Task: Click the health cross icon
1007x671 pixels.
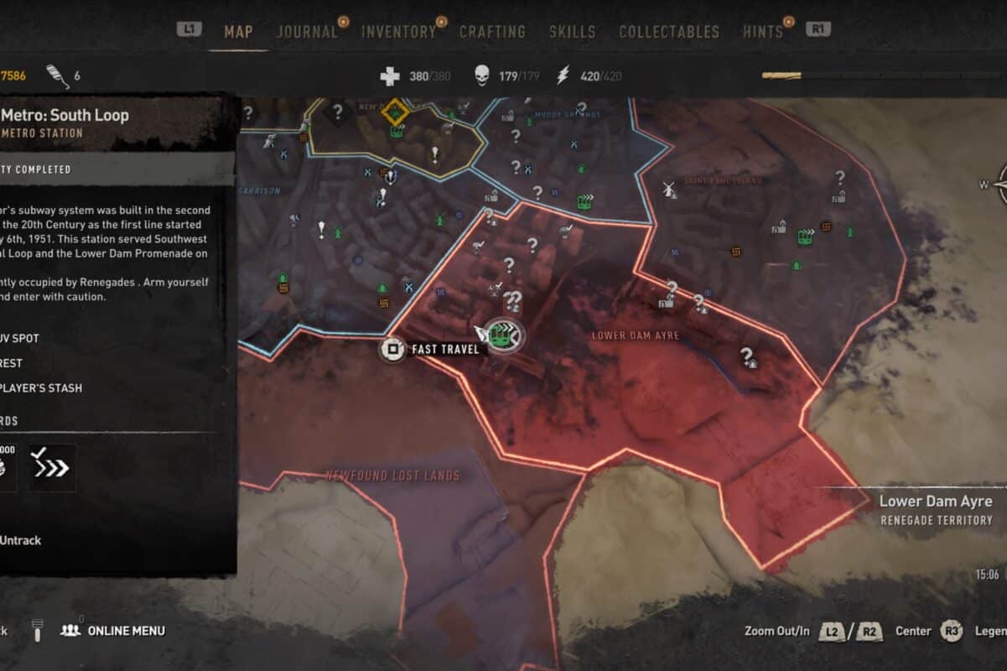Action: coord(390,76)
